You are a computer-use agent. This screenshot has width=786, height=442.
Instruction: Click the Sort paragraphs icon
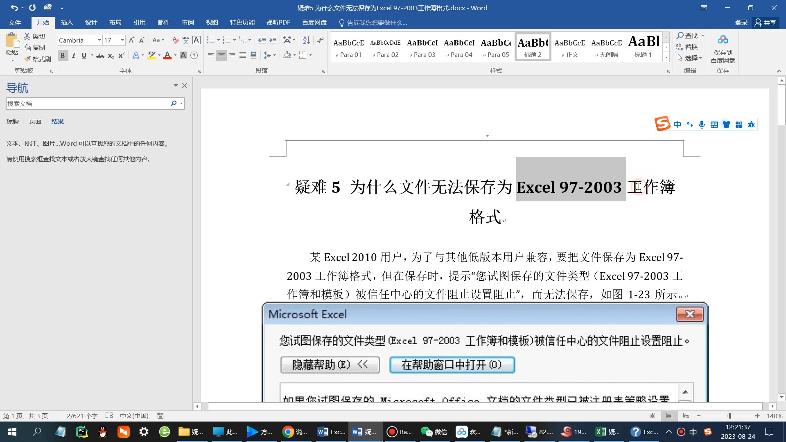point(306,40)
